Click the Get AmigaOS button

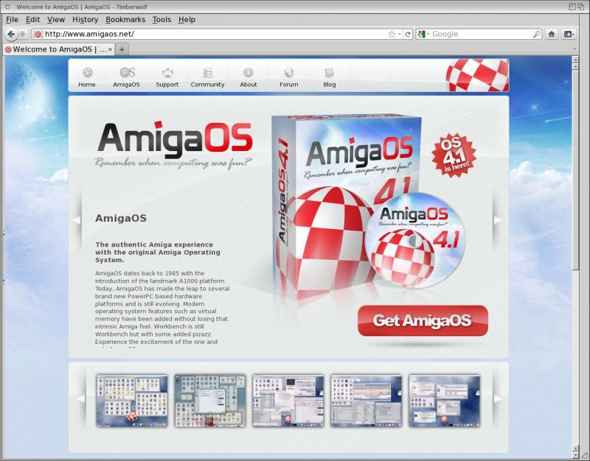[423, 320]
